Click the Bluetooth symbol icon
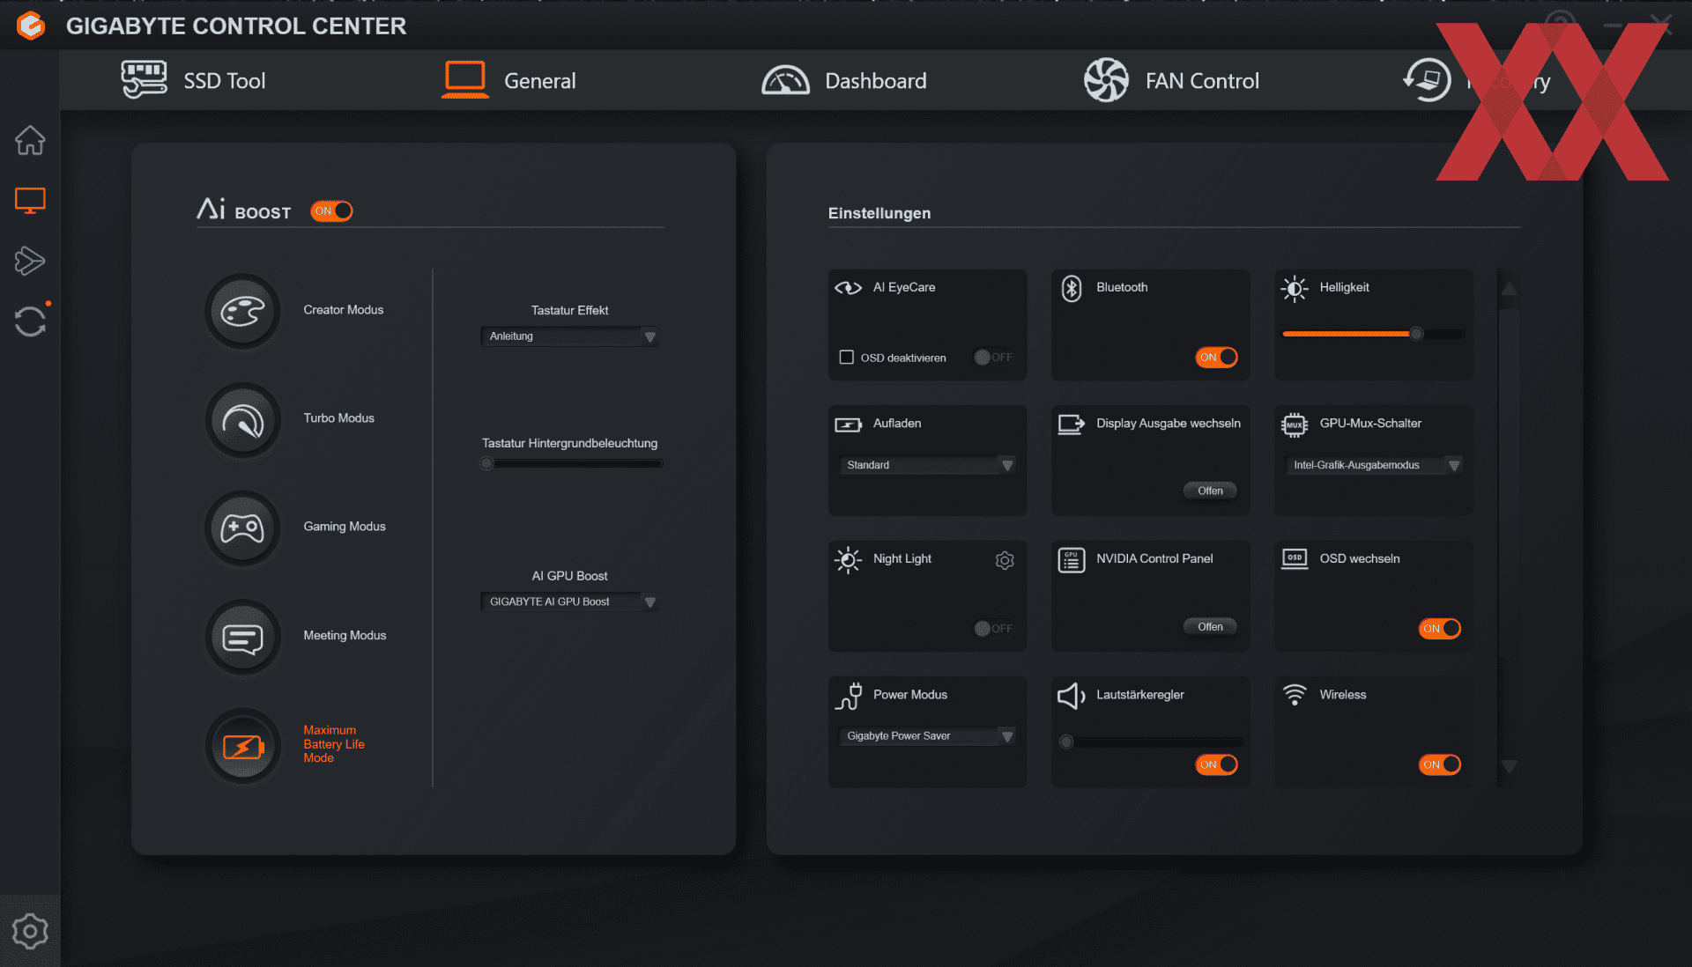 click(x=1072, y=288)
